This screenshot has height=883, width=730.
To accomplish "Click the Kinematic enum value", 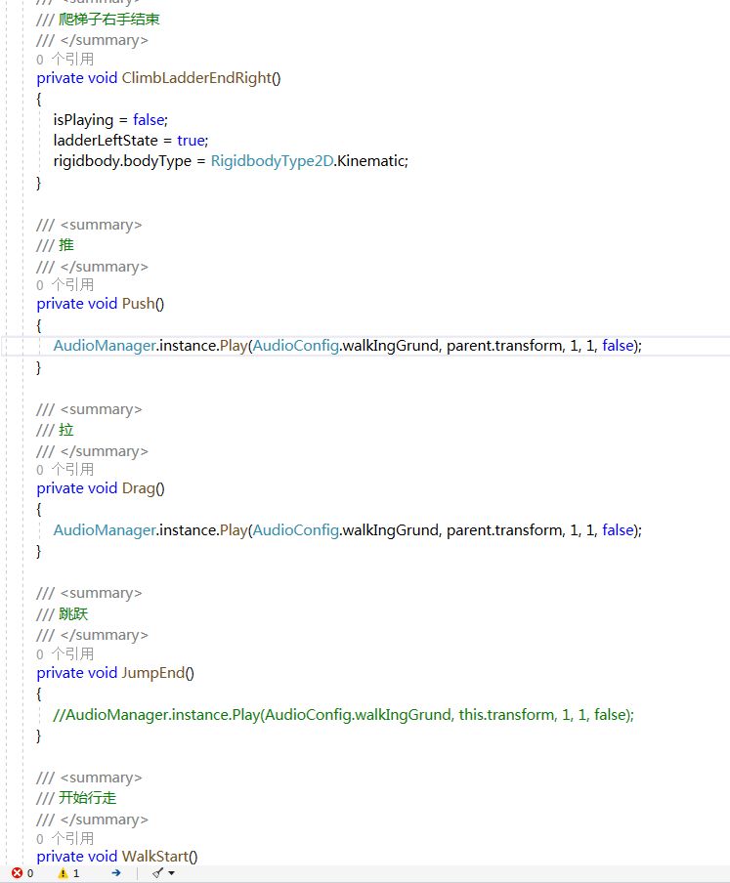I will click(371, 161).
